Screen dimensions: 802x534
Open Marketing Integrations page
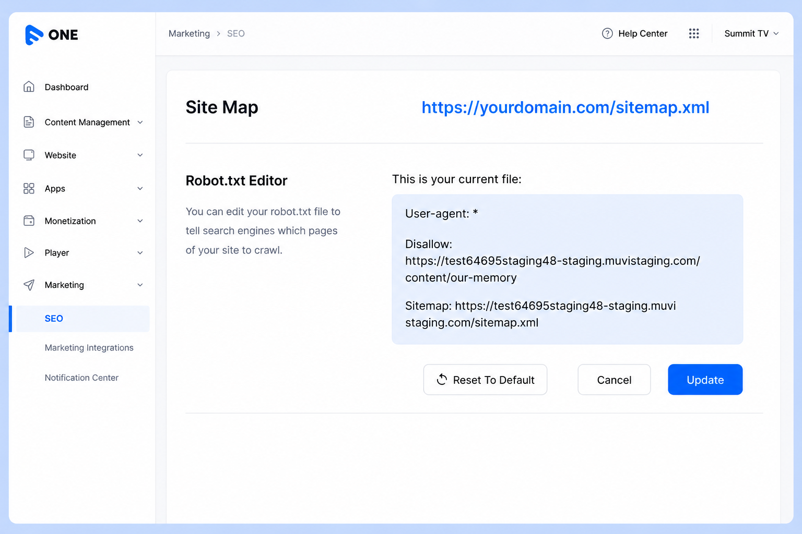(89, 348)
